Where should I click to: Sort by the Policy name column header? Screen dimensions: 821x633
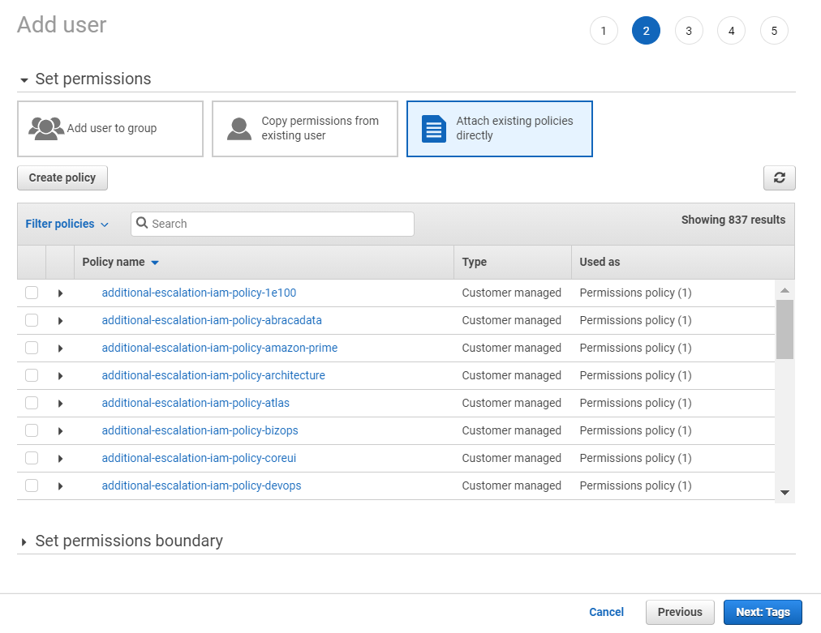click(x=120, y=262)
